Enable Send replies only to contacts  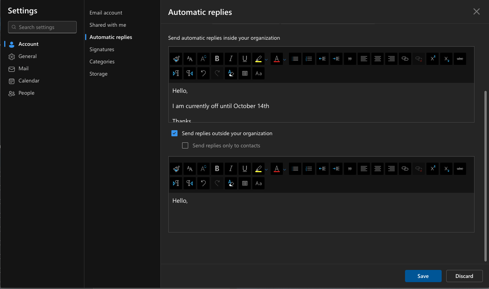[x=185, y=145]
